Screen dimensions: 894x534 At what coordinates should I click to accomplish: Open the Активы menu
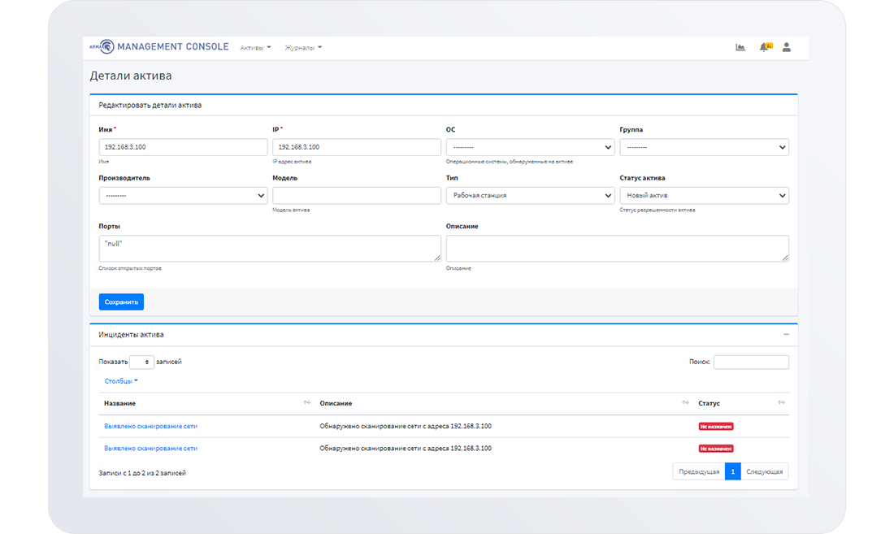coord(255,48)
